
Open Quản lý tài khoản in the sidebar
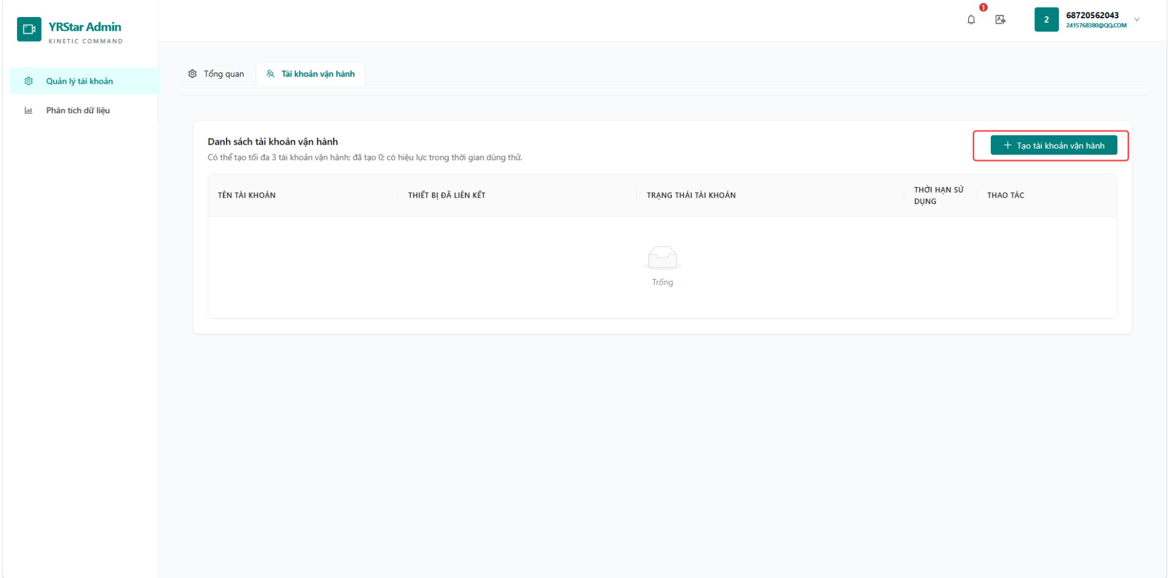(84, 81)
